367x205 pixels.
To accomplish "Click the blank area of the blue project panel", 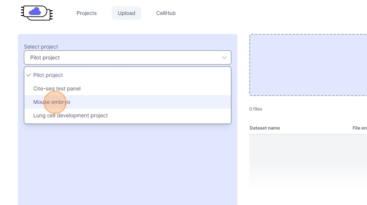I will [127, 164].
